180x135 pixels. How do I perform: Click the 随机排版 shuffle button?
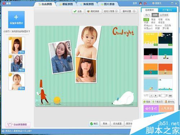[94, 11]
